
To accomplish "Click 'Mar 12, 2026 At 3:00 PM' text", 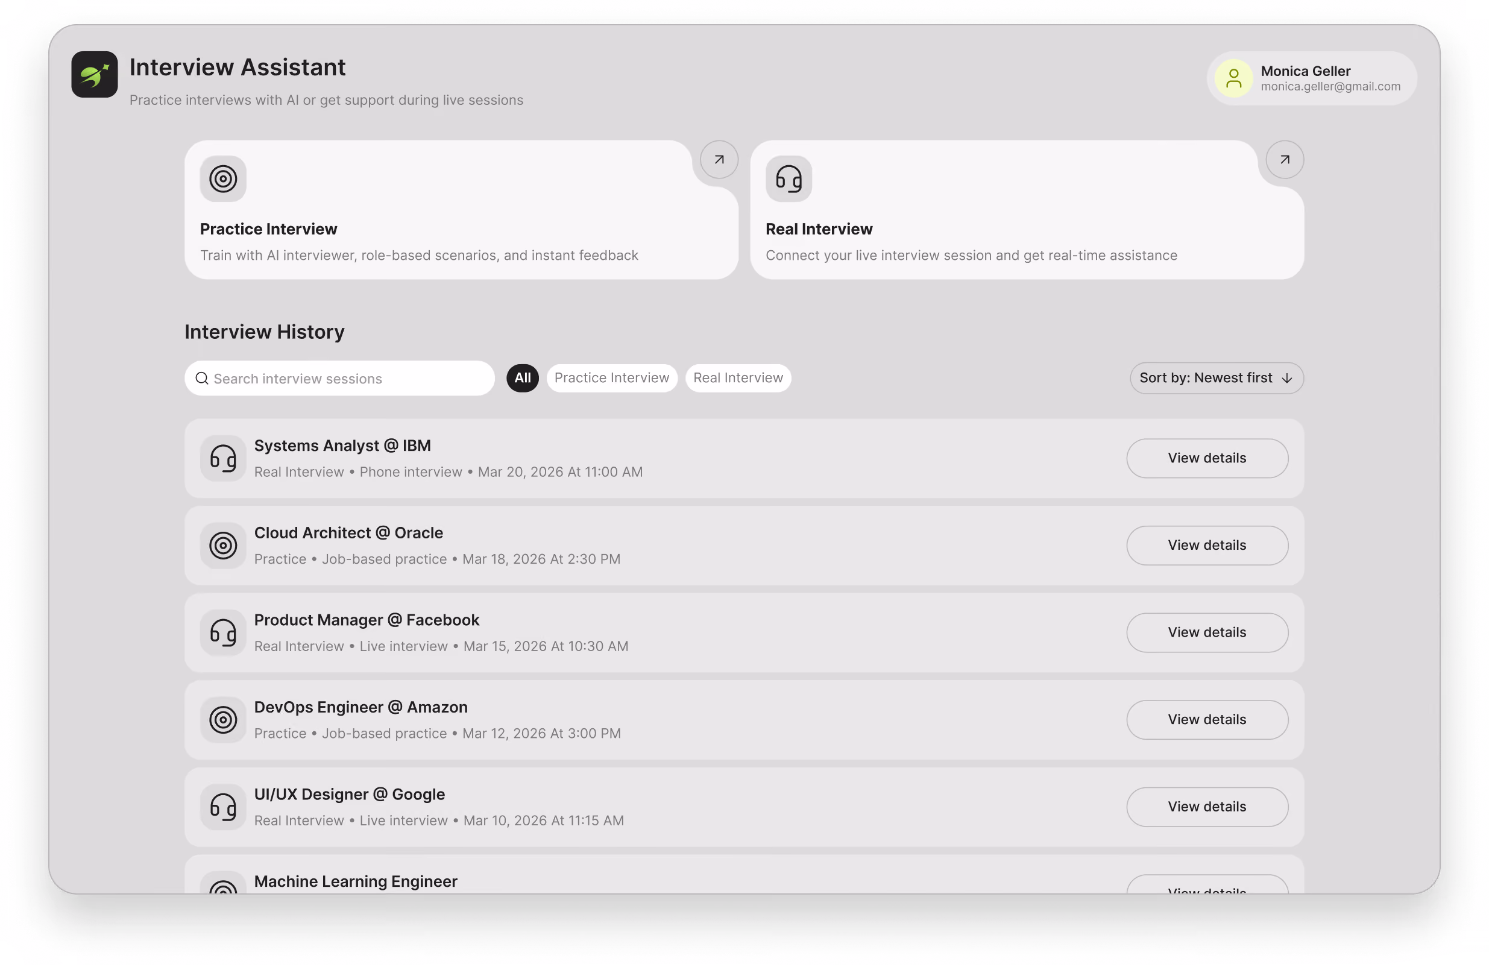I will point(541,733).
